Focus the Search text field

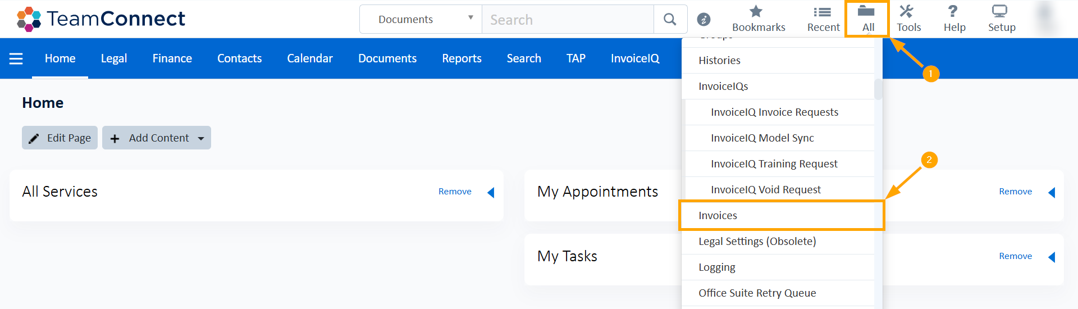[x=567, y=20]
